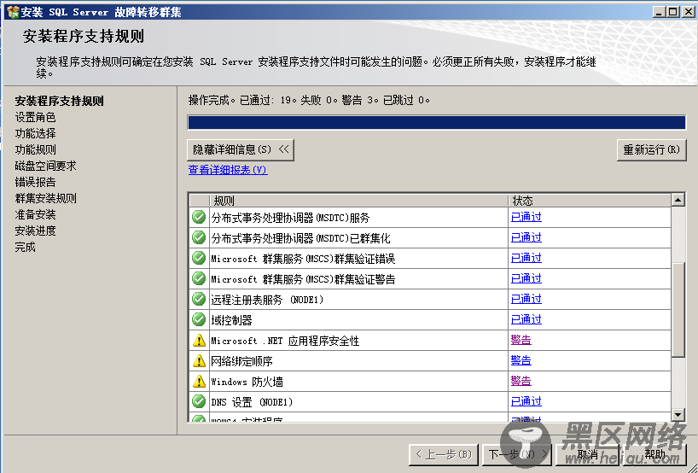Click the green check icon beside 域控制器

(199, 319)
